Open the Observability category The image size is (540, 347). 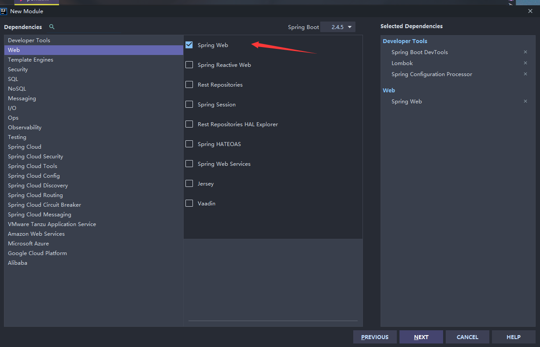[x=94, y=127]
